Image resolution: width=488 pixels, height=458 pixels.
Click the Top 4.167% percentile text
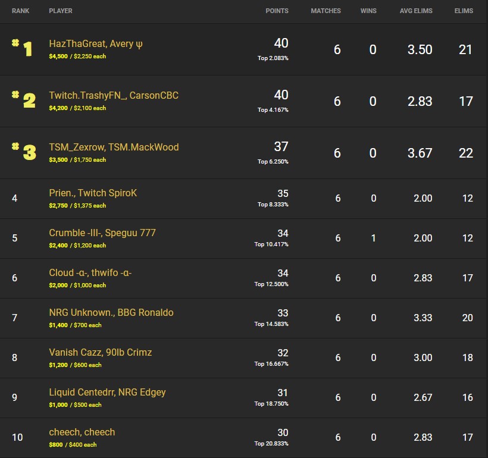pyautogui.click(x=273, y=110)
